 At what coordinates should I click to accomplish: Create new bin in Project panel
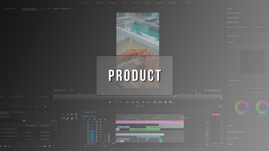coord(45,146)
